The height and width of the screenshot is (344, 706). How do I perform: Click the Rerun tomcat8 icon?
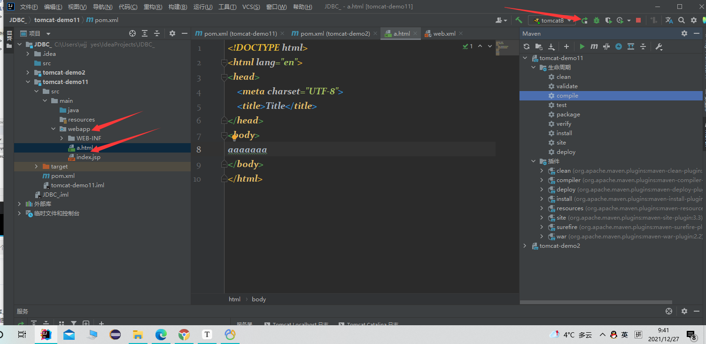585,20
